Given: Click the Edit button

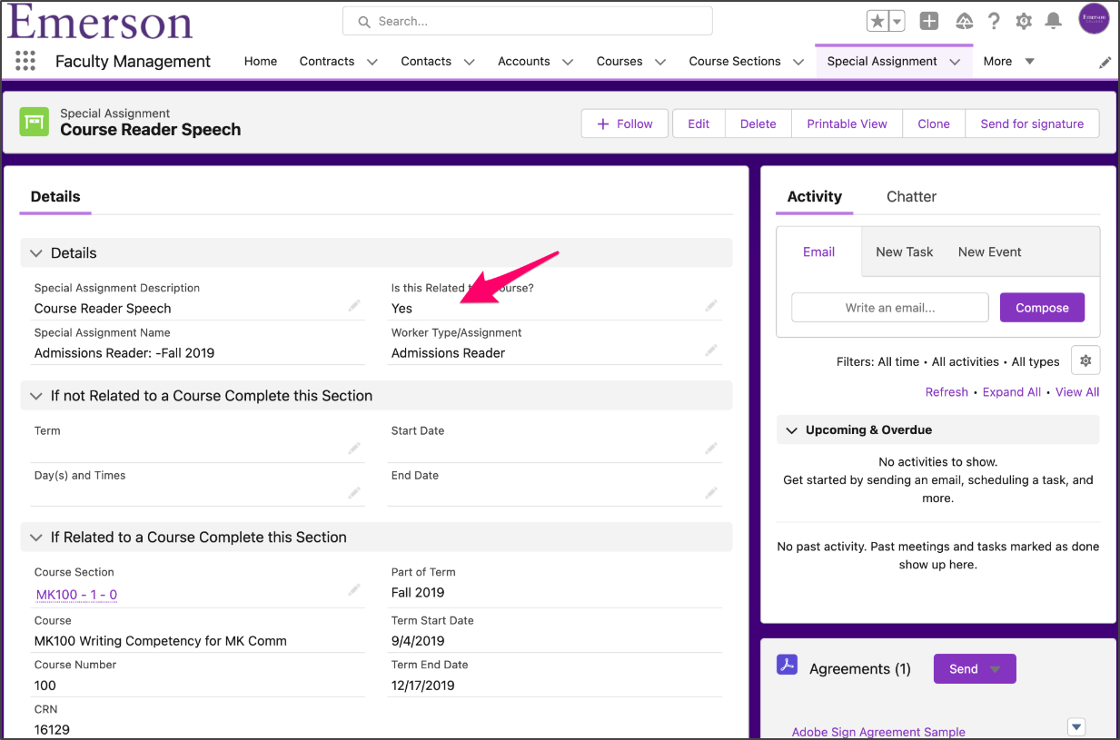Looking at the screenshot, I should tap(699, 123).
